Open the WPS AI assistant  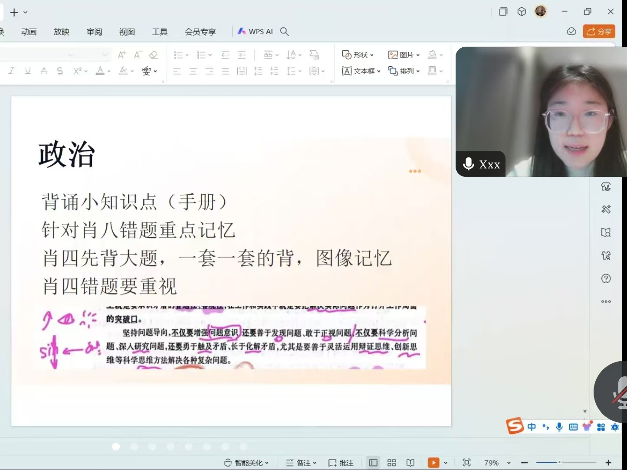pos(255,32)
